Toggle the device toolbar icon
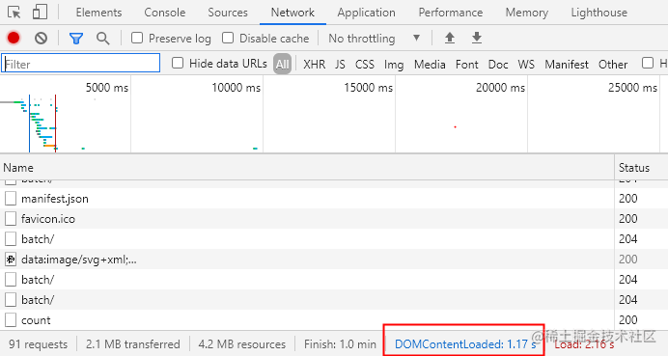The height and width of the screenshot is (356, 668). [40, 13]
